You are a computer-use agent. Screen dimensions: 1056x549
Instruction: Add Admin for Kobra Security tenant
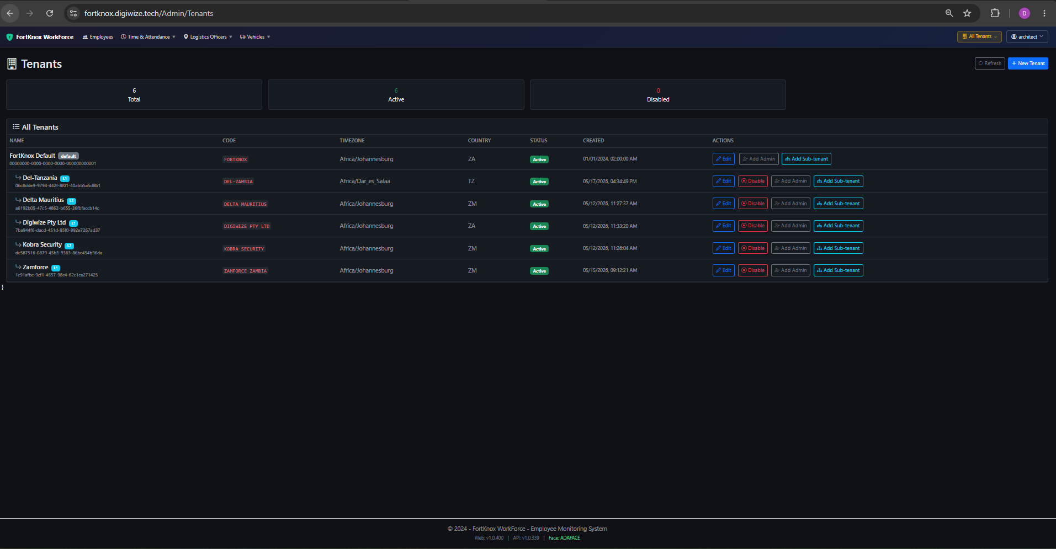(790, 248)
